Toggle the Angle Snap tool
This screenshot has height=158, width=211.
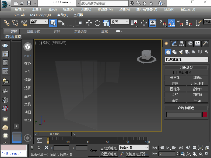tap(171, 23)
